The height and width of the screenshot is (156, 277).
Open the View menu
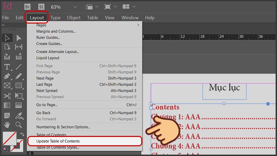pos(109,18)
